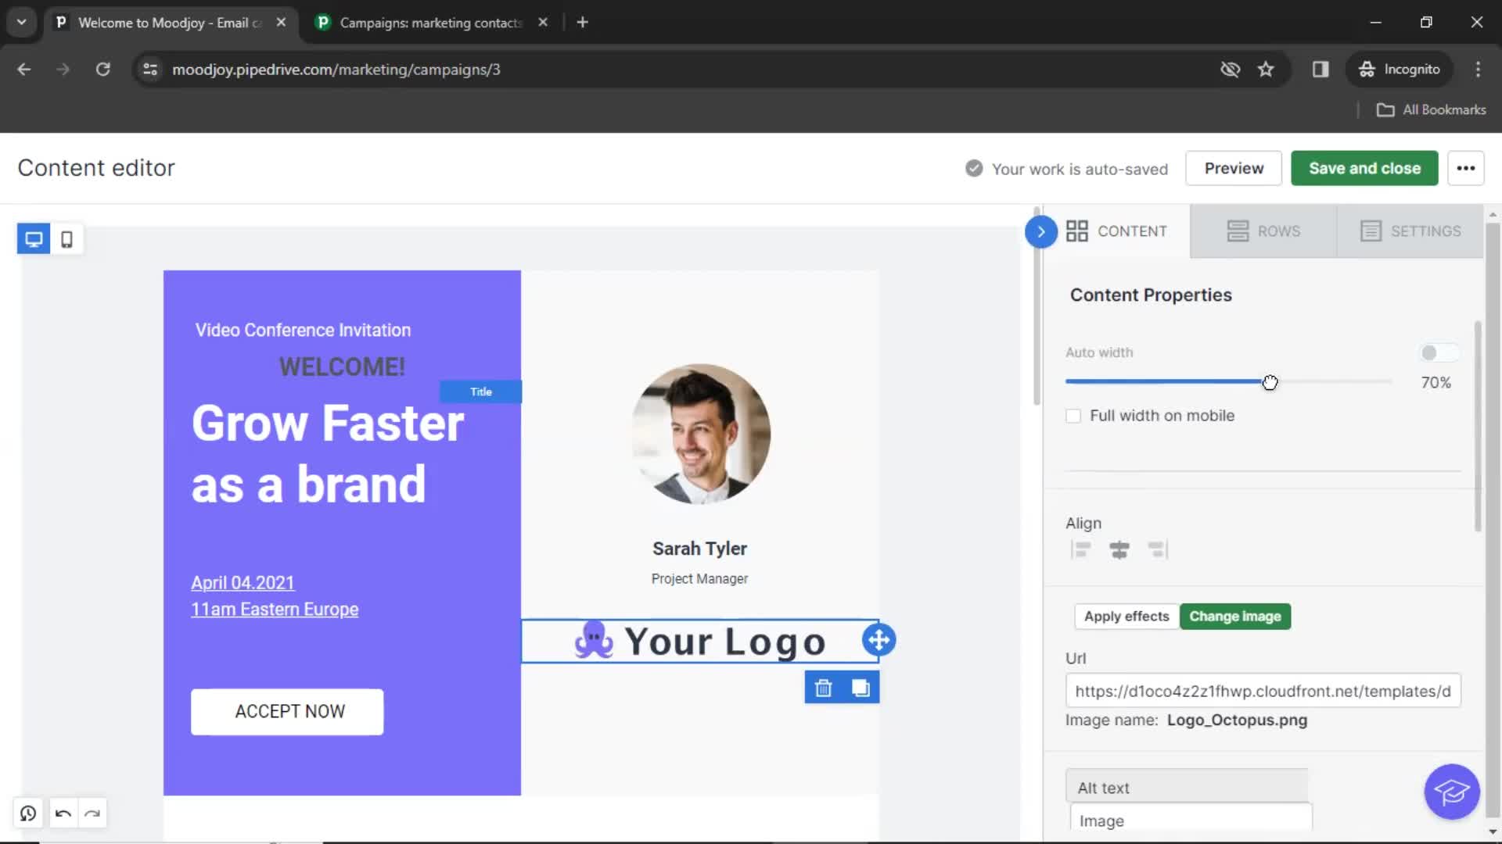The width and height of the screenshot is (1502, 844).
Task: Click the Alt text input field
Action: pos(1191,821)
